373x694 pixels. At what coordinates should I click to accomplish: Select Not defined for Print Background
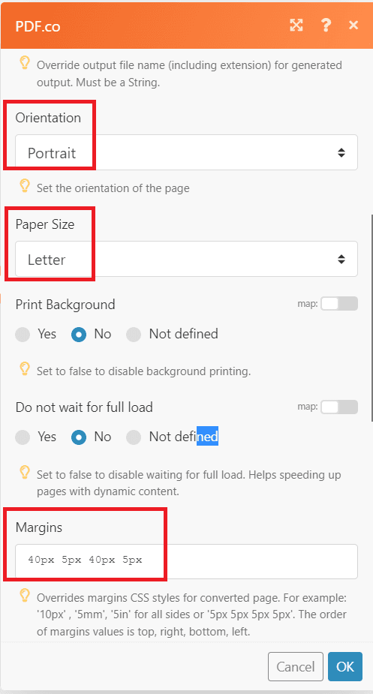[134, 335]
